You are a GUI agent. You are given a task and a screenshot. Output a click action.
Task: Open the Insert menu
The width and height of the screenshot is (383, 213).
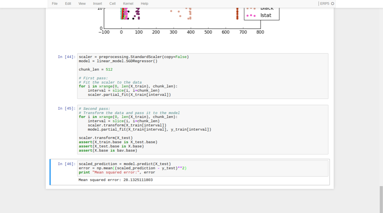(x=98, y=4)
